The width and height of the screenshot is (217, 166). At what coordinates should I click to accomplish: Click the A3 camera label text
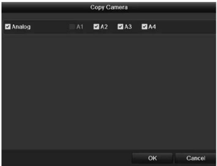128,27
